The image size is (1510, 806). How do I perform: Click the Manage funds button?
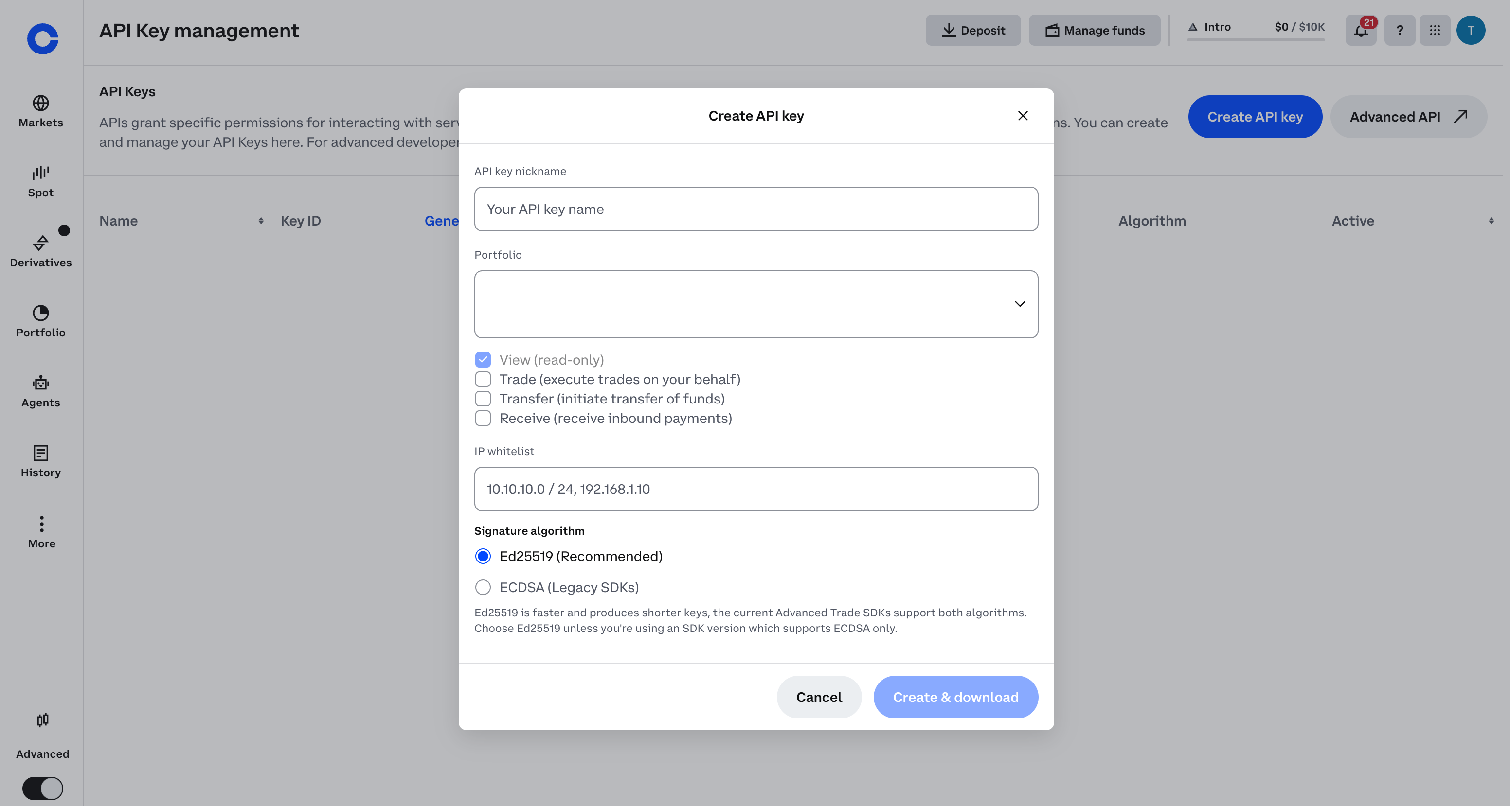point(1095,30)
